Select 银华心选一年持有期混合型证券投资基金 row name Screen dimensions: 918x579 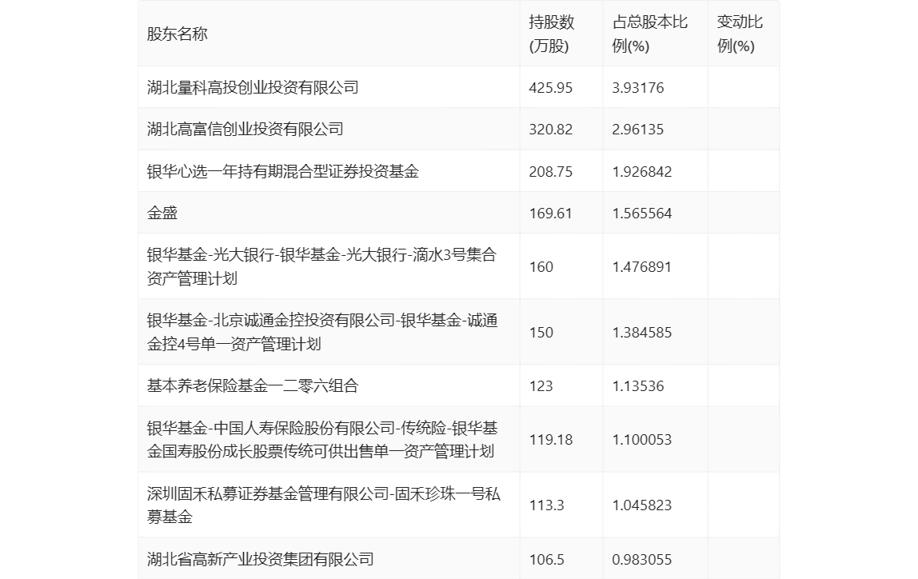click(x=283, y=171)
